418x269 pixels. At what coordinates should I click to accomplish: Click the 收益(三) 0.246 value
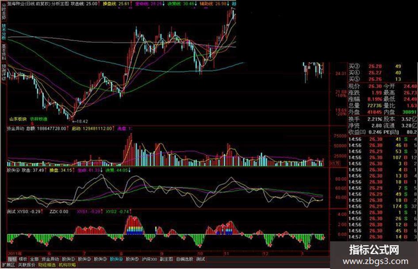click(x=375, y=132)
